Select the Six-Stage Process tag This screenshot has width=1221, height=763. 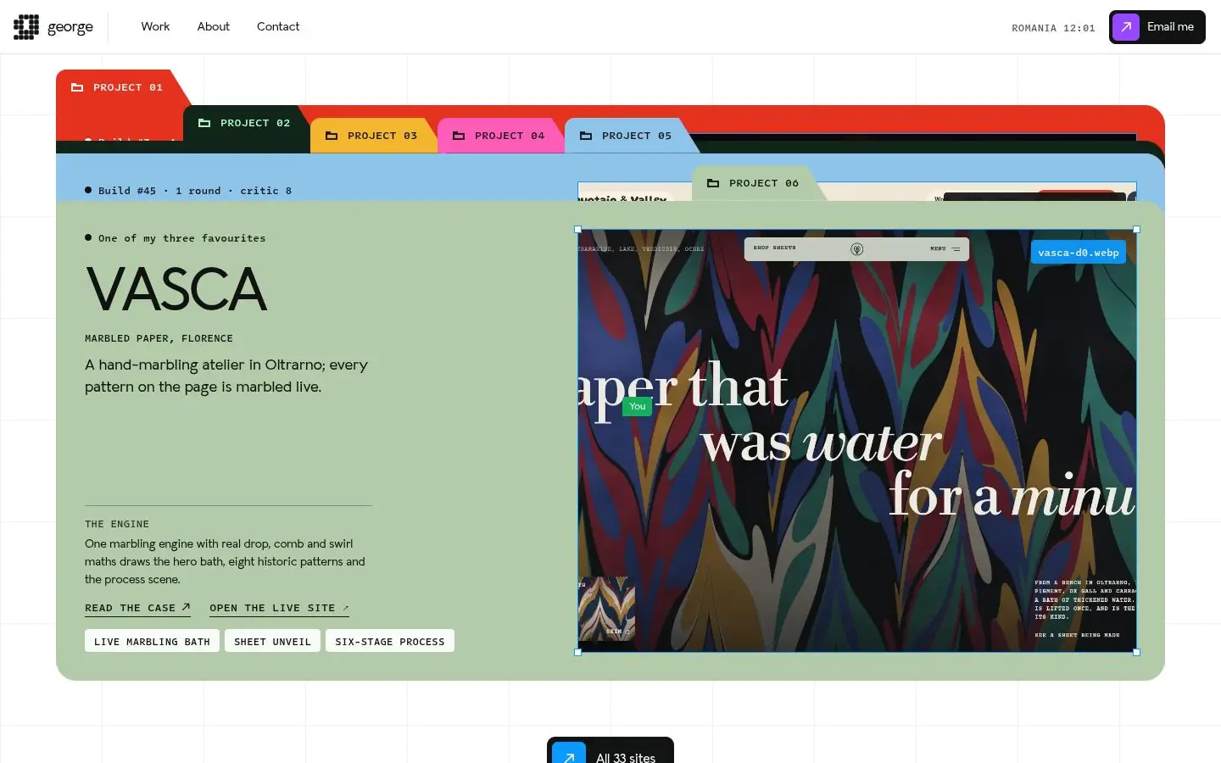coord(390,641)
